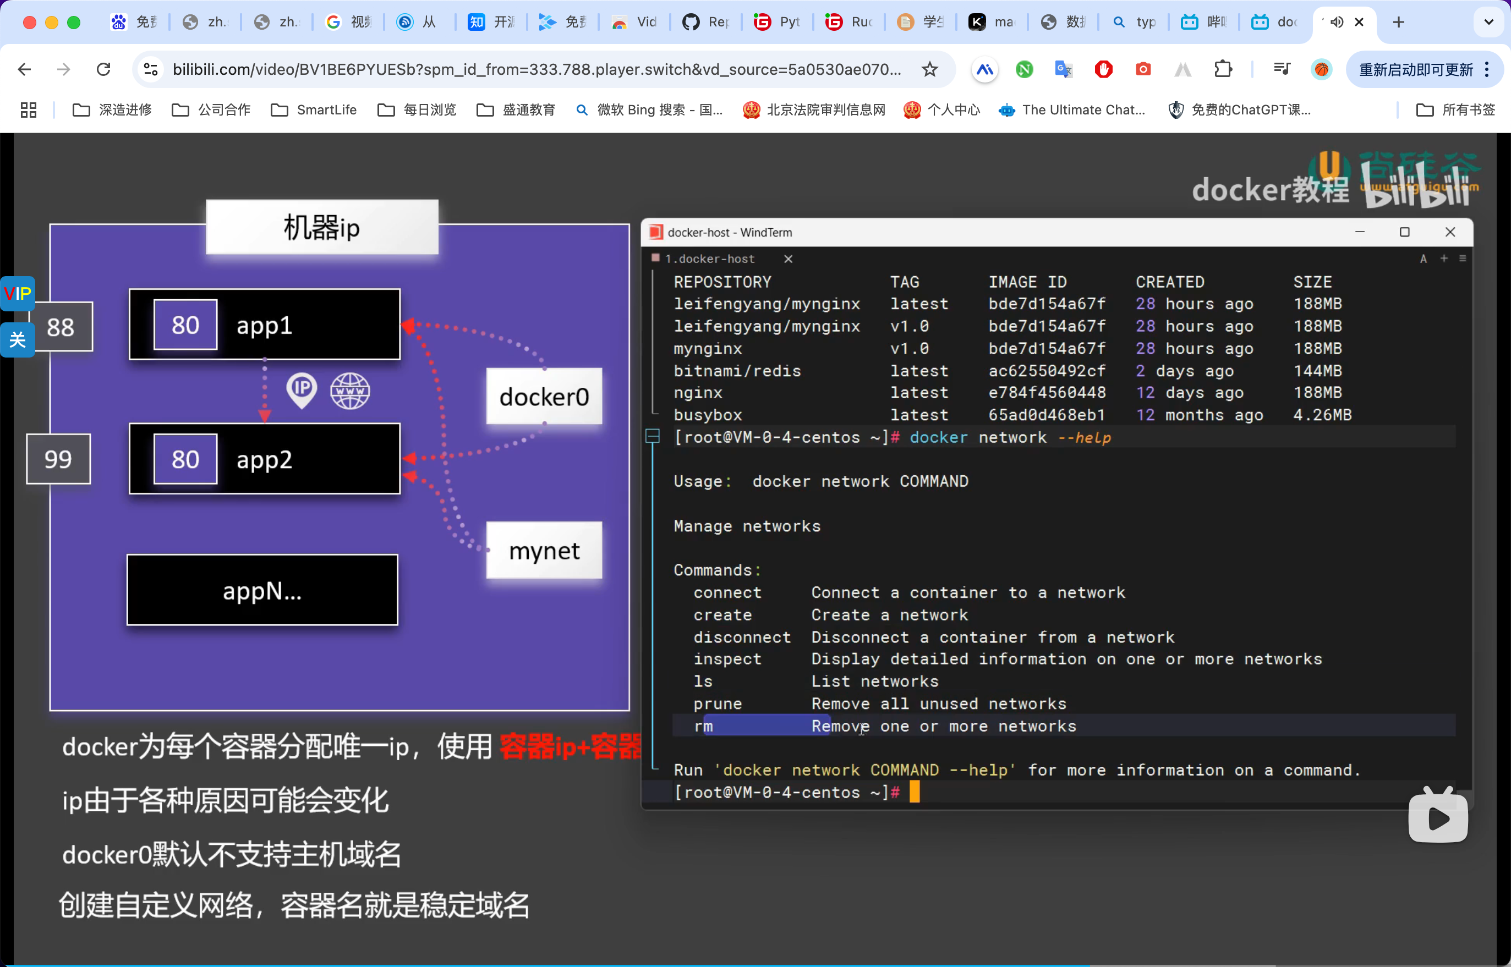Screen dimensions: 1511x967
Task: Open the media control playlist icon
Action: click(1282, 69)
